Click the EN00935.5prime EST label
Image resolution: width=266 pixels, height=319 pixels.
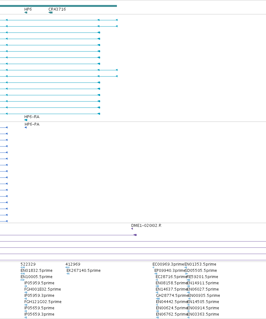point(204,295)
